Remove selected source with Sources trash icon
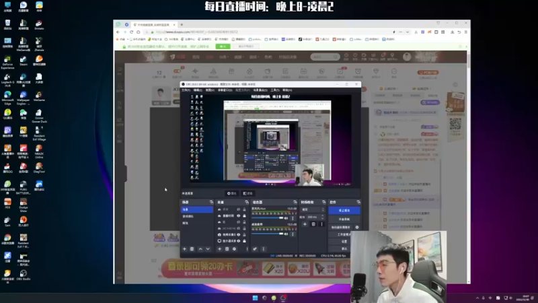This screenshot has width=538, height=303. [x=227, y=249]
